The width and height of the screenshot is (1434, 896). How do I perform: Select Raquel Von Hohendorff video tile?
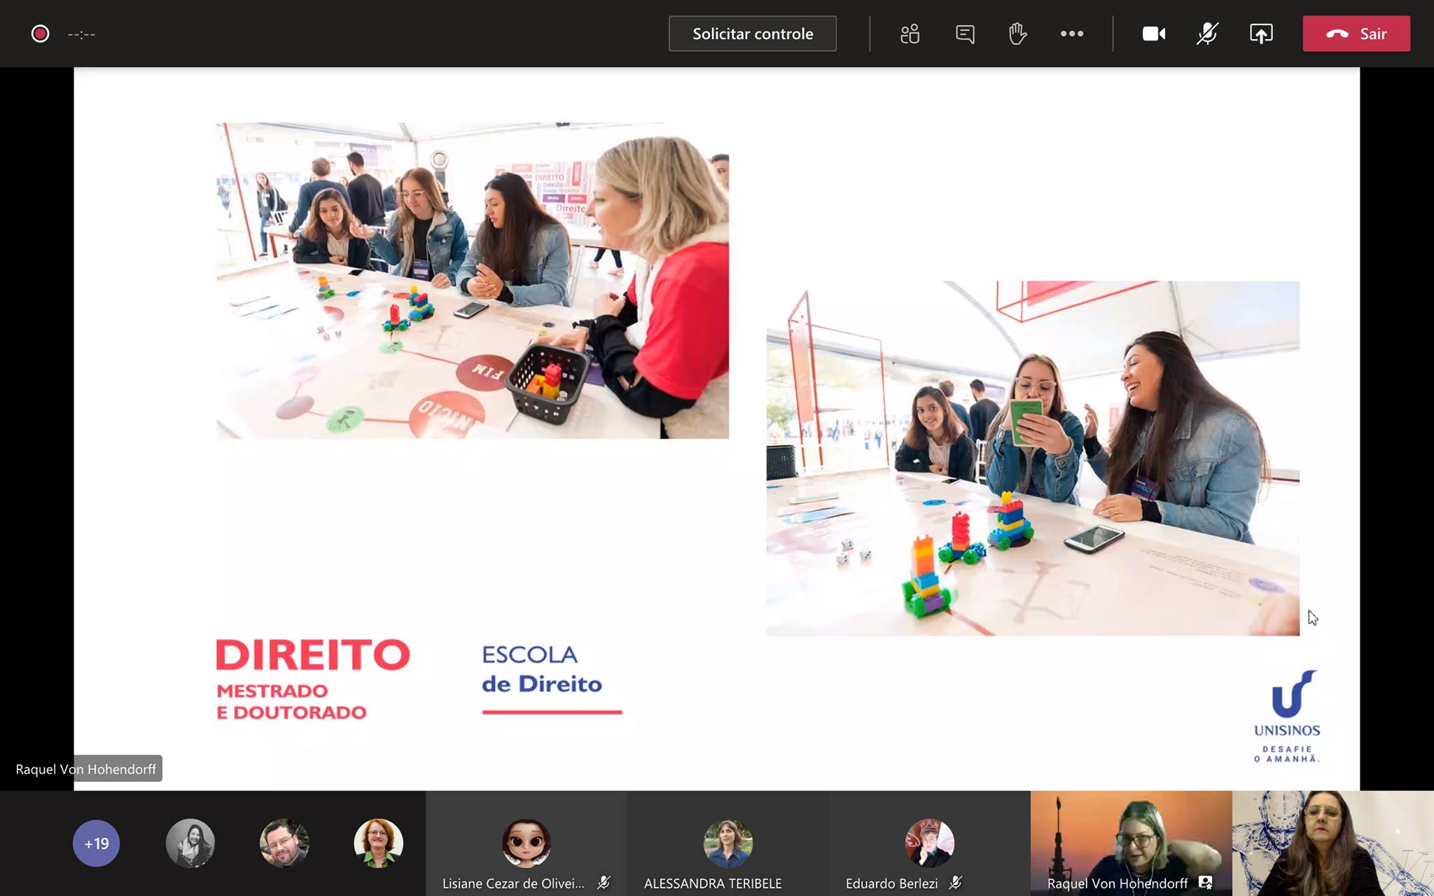coord(1131,843)
